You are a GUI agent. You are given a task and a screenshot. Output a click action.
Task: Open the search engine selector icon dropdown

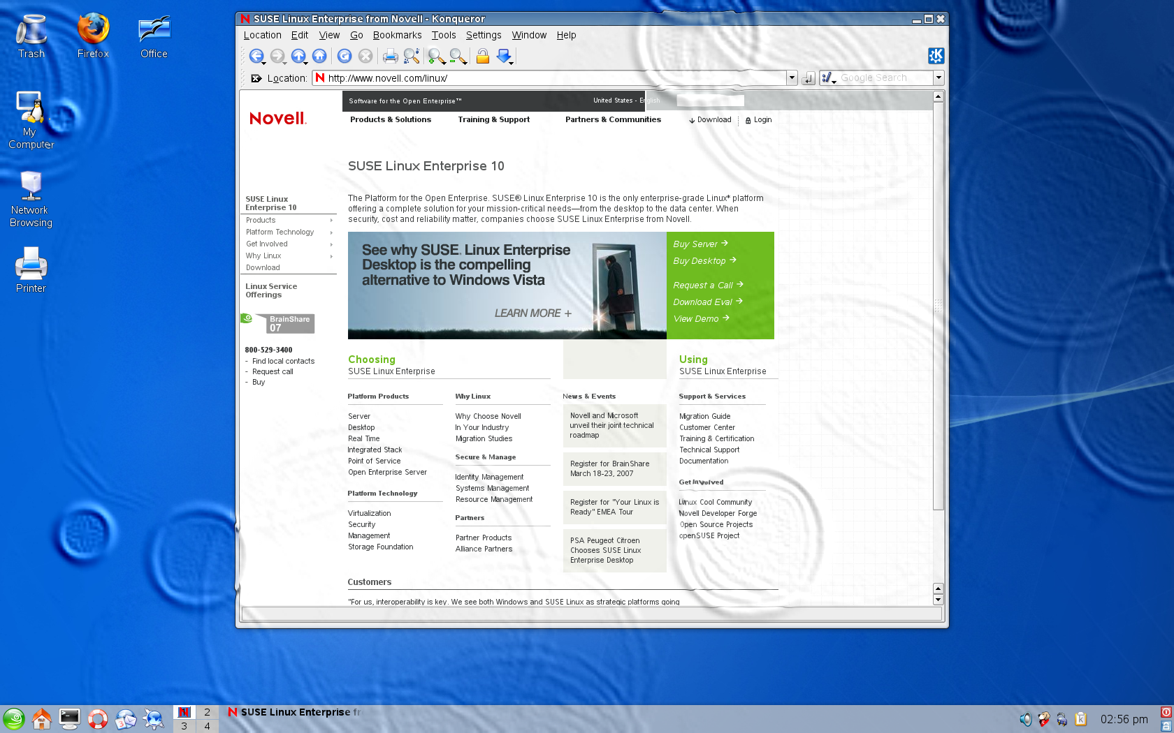829,78
